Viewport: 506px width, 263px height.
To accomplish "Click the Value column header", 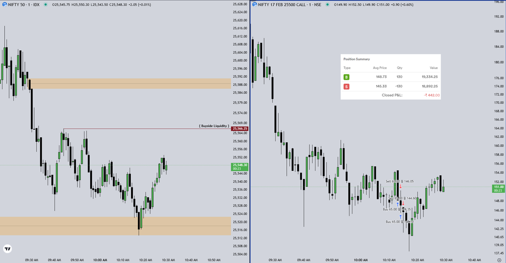I will click(x=433, y=68).
